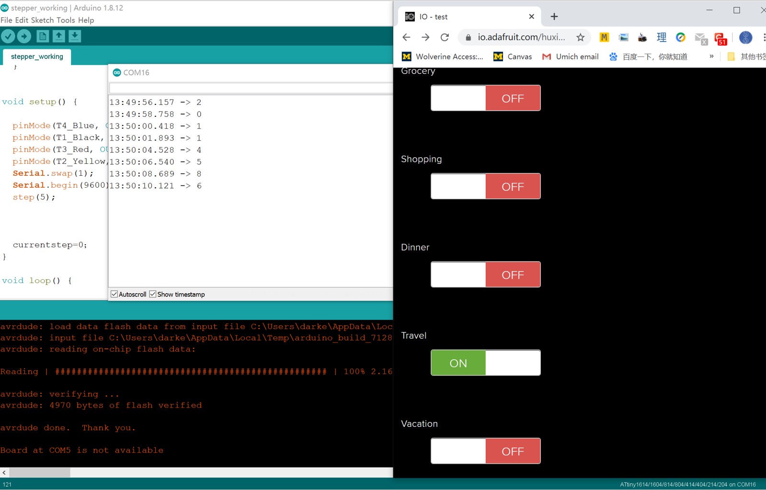Click the serial monitor send input field
The image size is (766, 490).
point(251,88)
